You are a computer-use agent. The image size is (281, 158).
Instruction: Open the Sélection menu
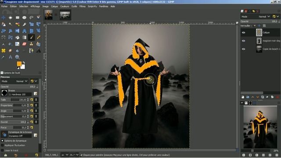coord(23,6)
